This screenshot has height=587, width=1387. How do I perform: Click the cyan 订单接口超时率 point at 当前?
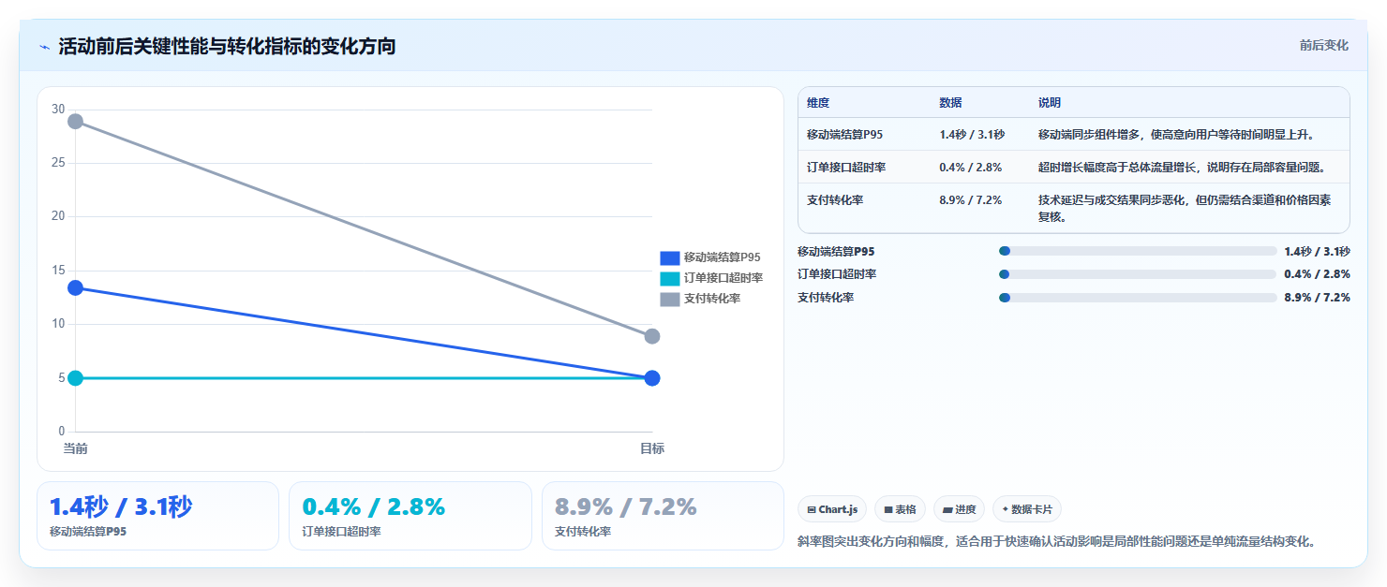coord(75,378)
